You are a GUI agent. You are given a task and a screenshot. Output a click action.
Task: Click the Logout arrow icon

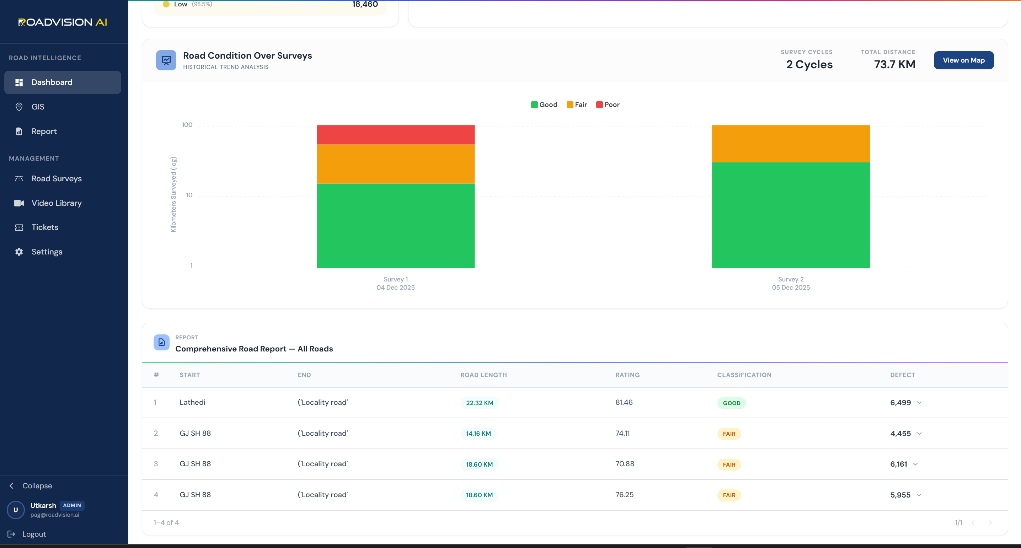pyautogui.click(x=11, y=534)
